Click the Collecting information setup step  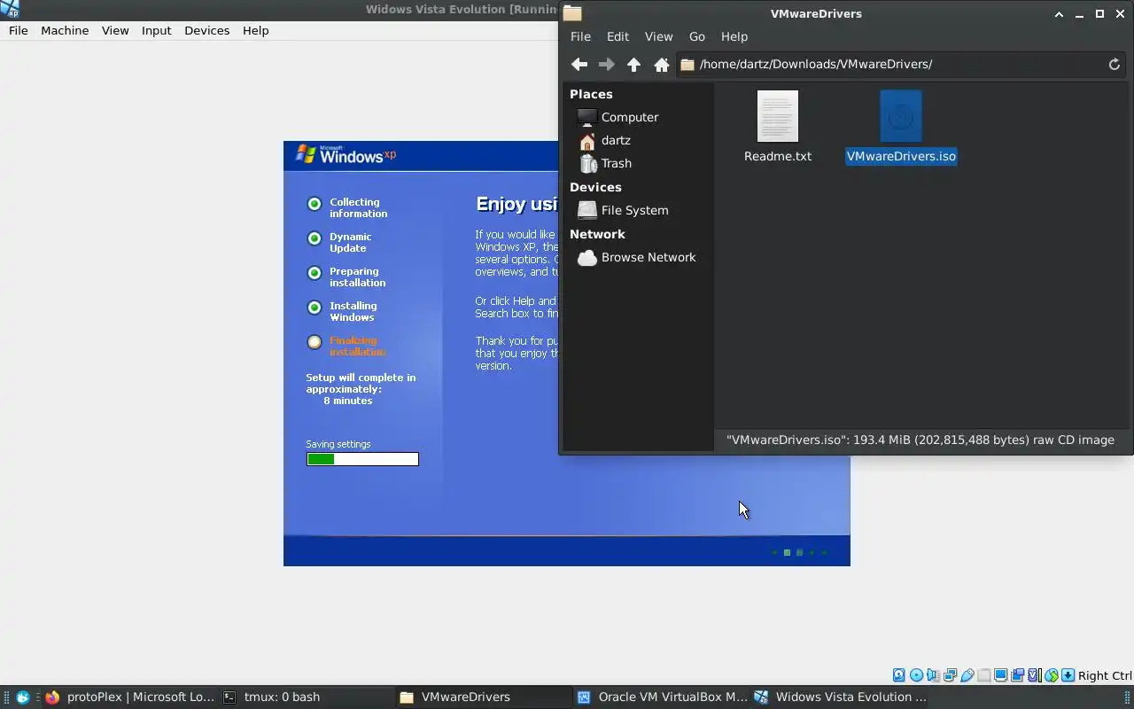pos(347,207)
